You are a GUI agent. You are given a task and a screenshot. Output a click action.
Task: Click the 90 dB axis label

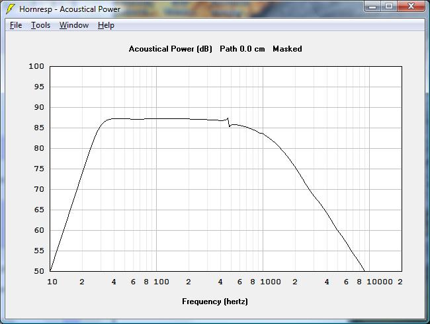point(39,107)
